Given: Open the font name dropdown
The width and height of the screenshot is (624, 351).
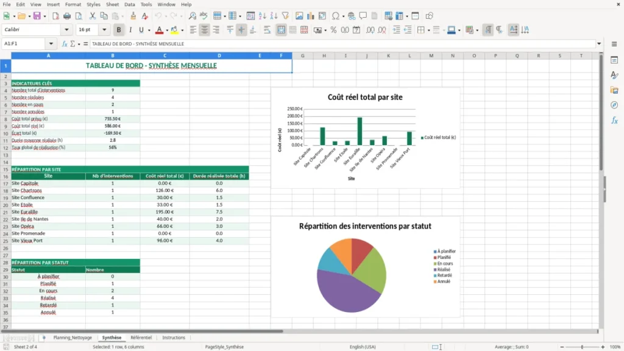Looking at the screenshot, I should pyautogui.click(x=66, y=29).
